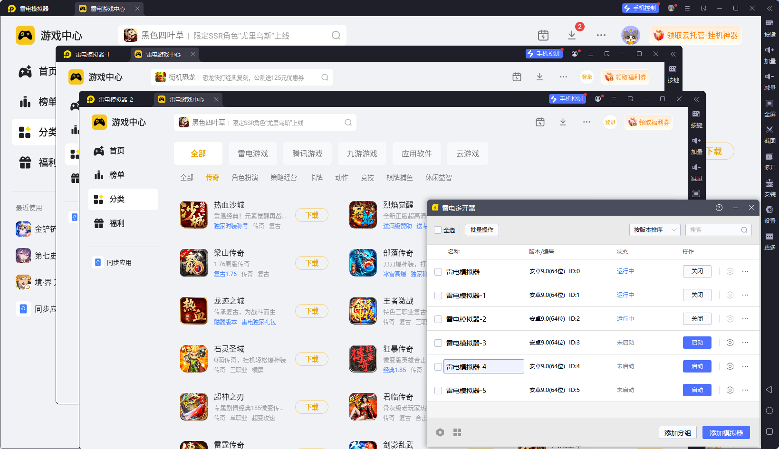The image size is (779, 449).
Task: Open the 按版本排序 sort dropdown
Action: click(655, 230)
